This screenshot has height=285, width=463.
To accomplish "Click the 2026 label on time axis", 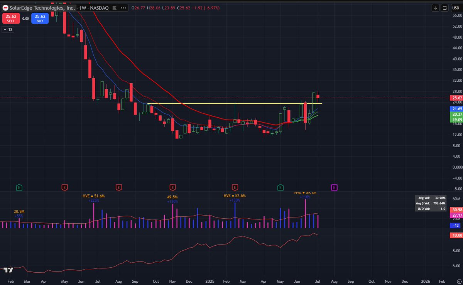I will point(426,282).
